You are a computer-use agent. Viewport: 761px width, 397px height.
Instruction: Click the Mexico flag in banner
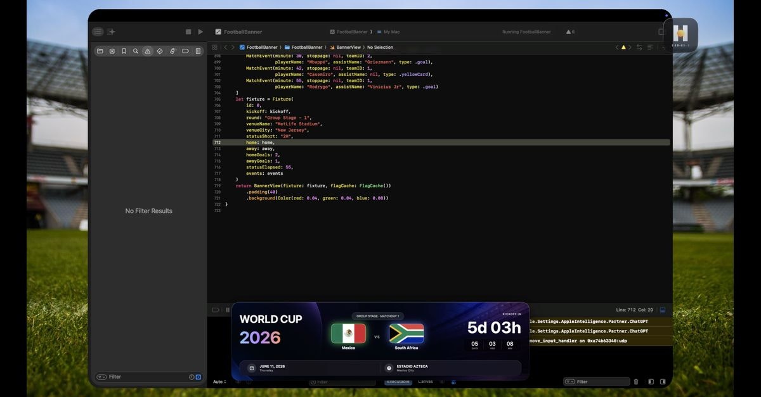pos(348,334)
